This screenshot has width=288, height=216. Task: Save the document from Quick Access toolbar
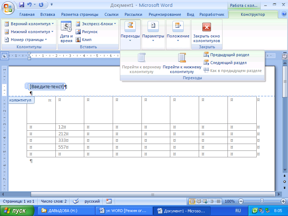click(x=22, y=5)
